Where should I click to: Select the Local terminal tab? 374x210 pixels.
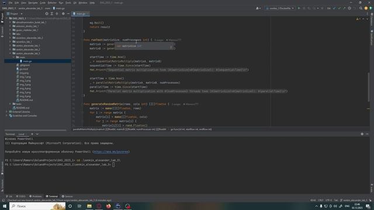pyautogui.click(x=22, y=134)
